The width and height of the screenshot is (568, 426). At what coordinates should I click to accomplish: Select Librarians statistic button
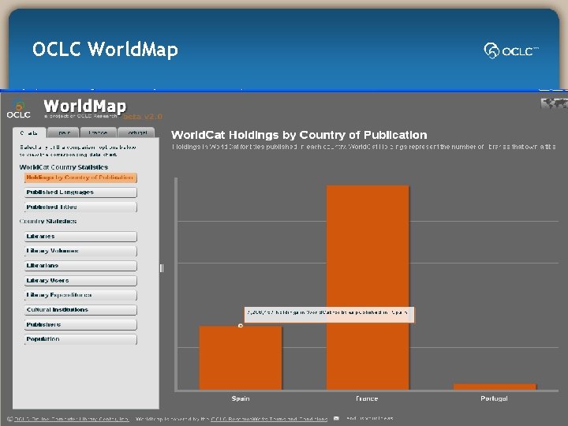[x=80, y=266]
